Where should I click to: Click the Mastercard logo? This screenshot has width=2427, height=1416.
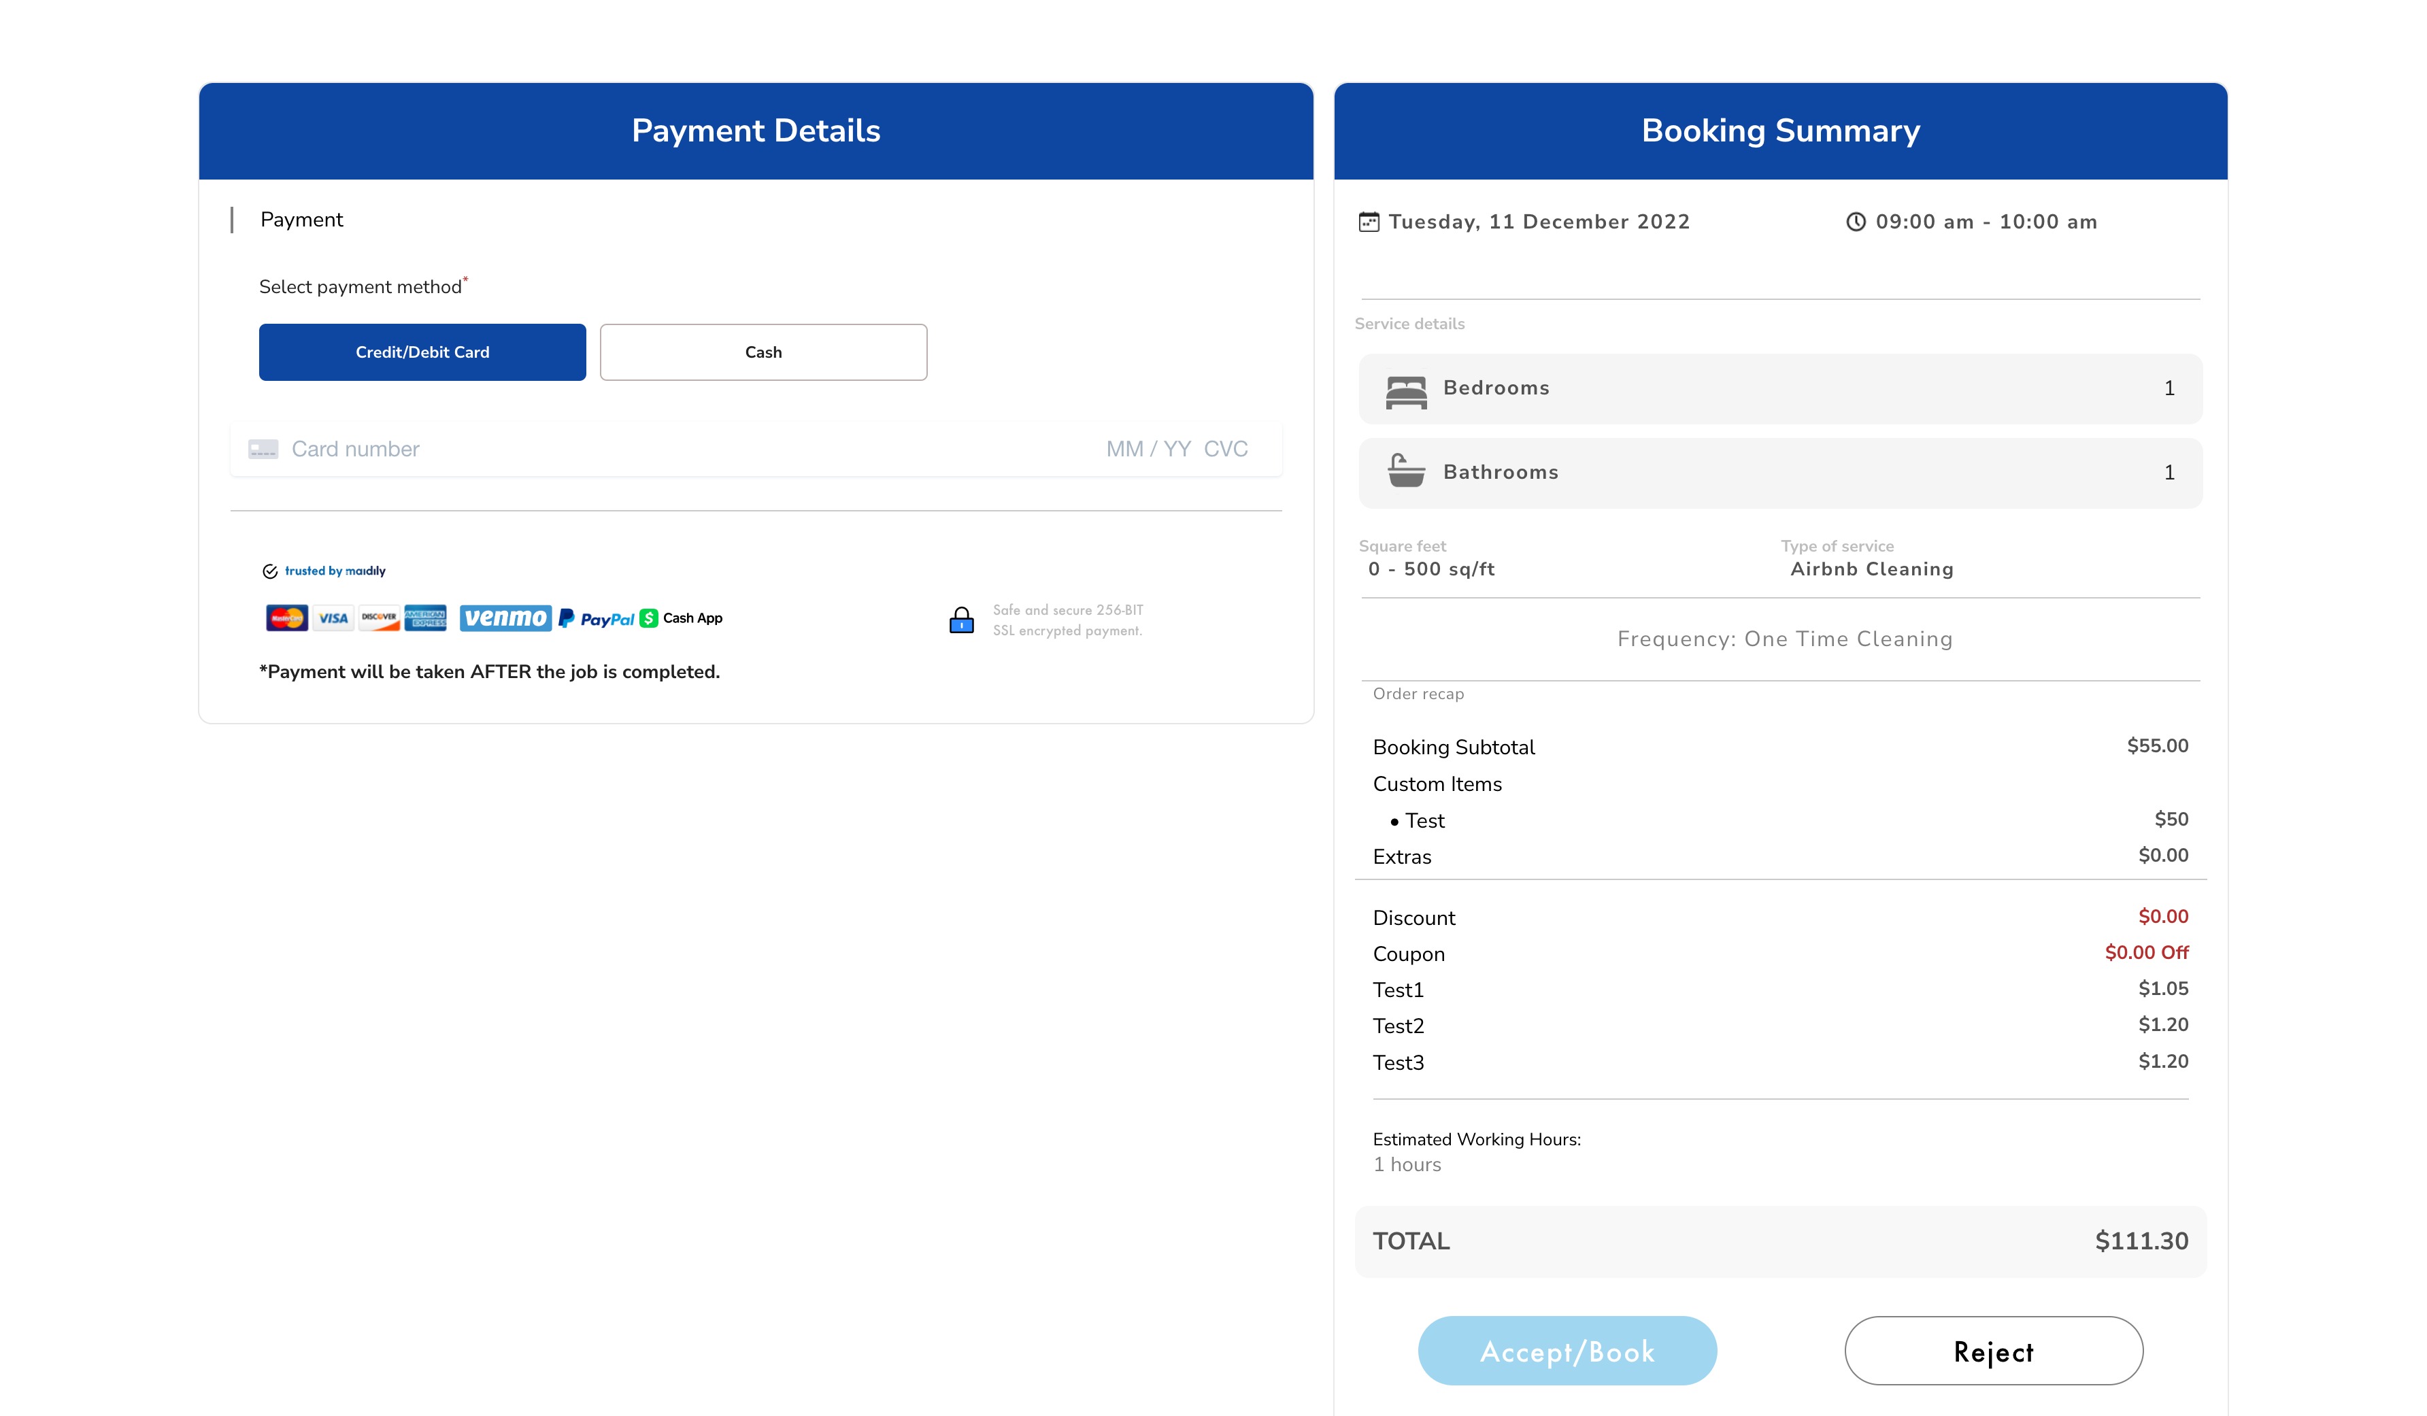(287, 618)
